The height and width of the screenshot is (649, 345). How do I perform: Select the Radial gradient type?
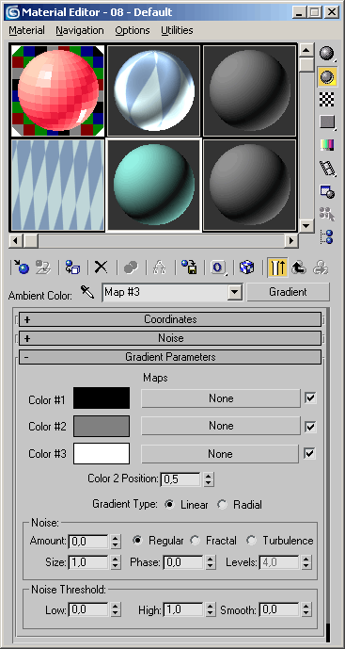coord(223,505)
